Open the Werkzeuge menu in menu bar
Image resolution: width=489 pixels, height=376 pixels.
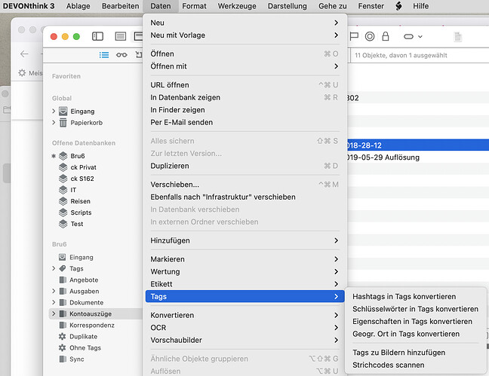tap(236, 6)
